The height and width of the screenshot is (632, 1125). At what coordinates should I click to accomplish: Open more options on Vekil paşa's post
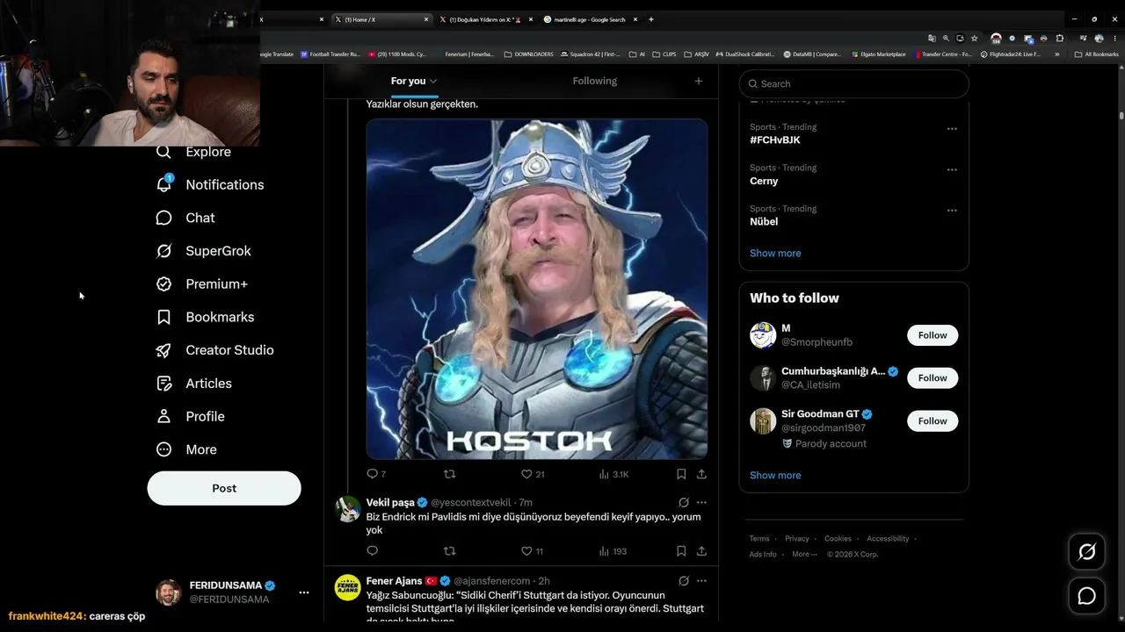click(701, 503)
